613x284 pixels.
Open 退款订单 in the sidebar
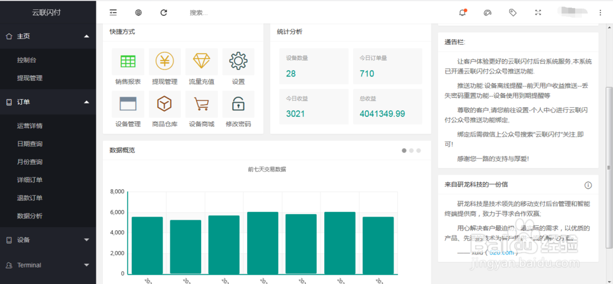click(29, 198)
